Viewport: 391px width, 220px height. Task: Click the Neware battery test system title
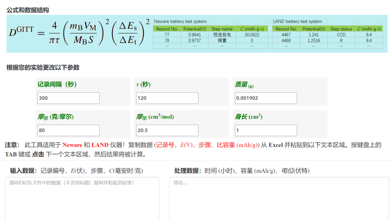(x=180, y=22)
